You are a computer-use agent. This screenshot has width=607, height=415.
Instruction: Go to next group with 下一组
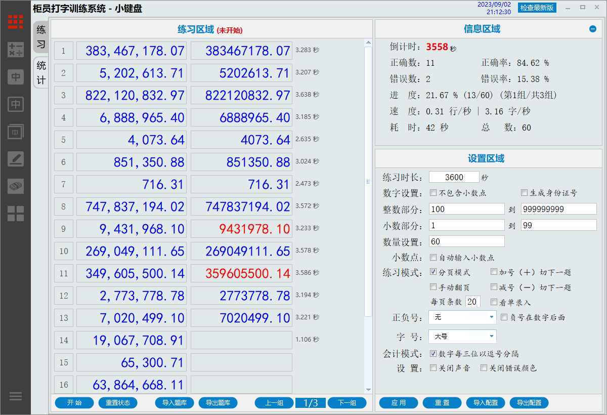click(x=347, y=403)
